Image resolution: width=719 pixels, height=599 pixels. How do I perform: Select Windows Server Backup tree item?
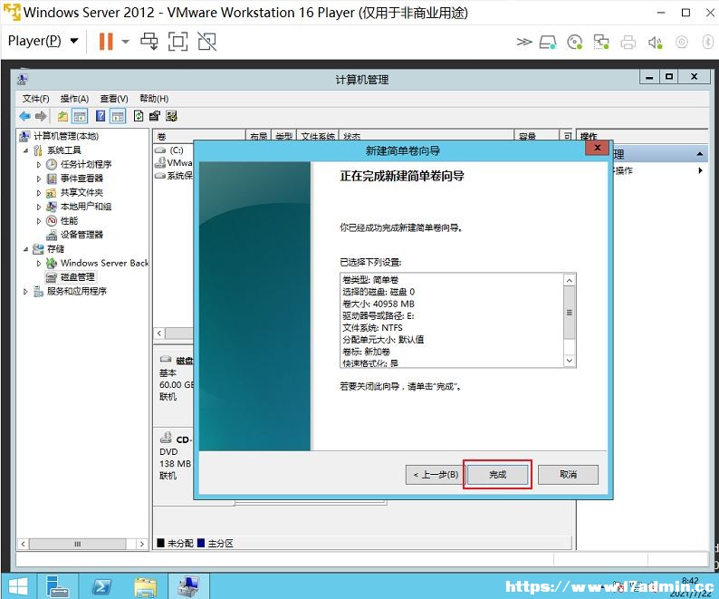point(104,263)
